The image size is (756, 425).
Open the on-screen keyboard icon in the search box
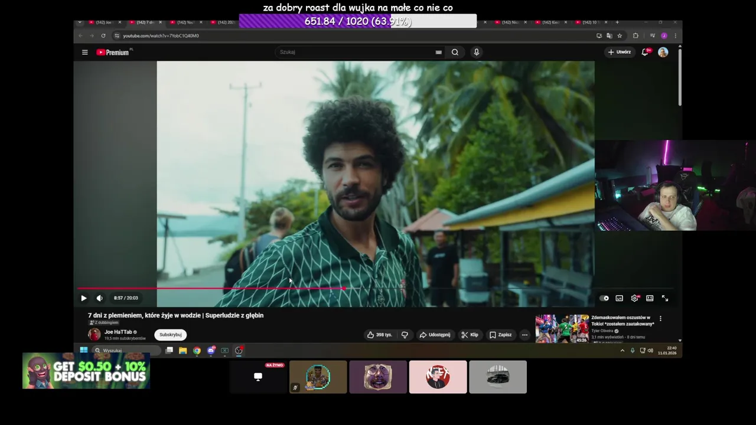(x=438, y=52)
